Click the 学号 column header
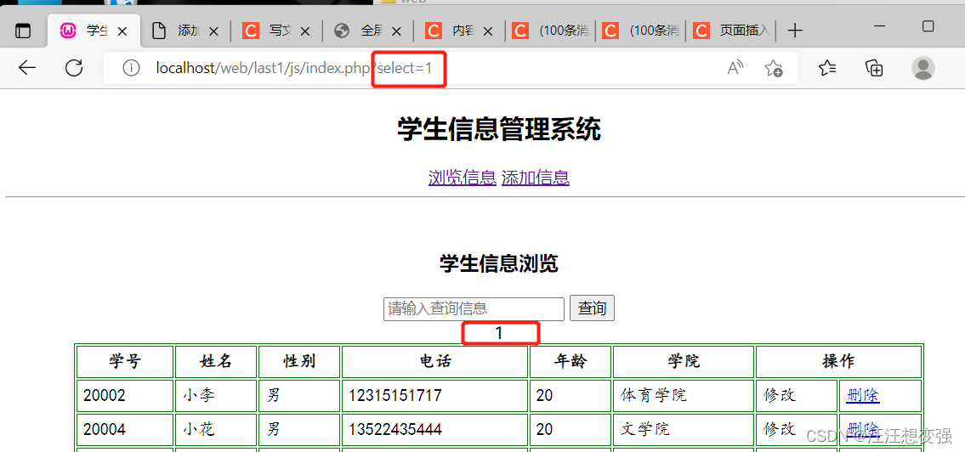This screenshot has width=965, height=452. 125,362
